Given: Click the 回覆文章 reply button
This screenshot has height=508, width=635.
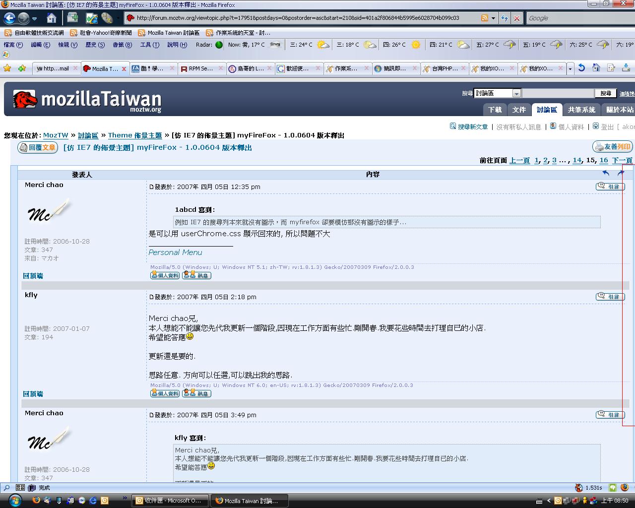Looking at the screenshot, I should coord(38,147).
